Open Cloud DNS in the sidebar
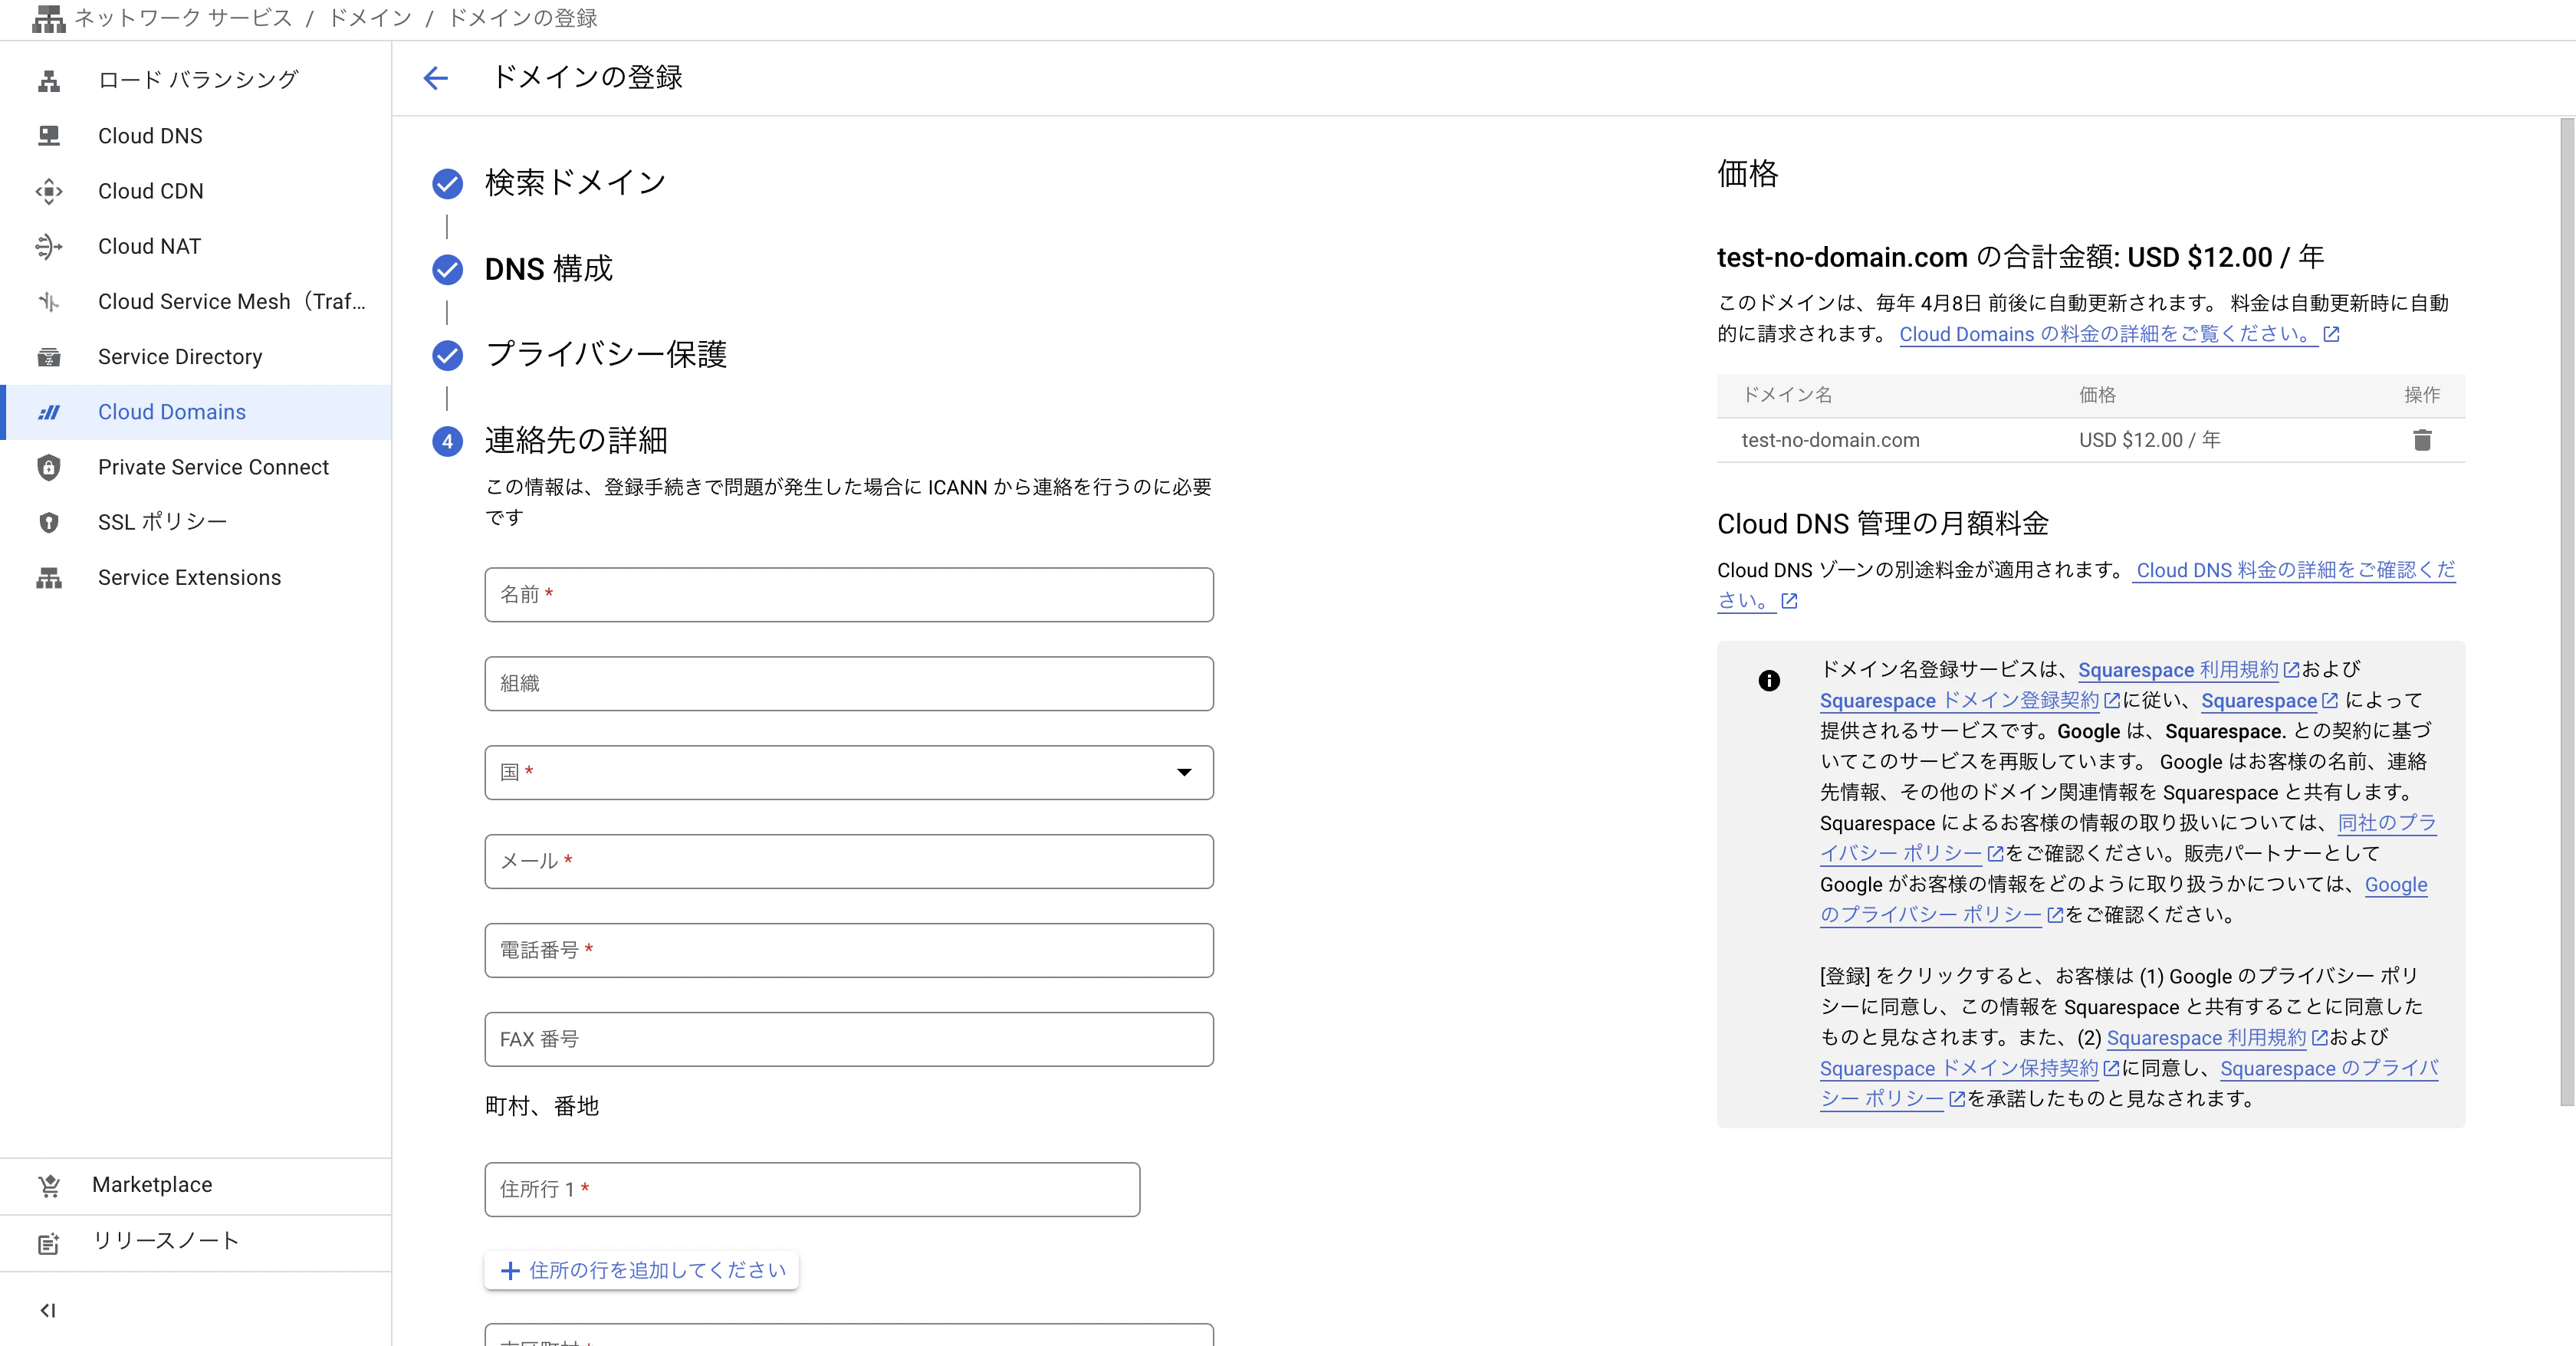The image size is (2576, 1346). (196, 135)
